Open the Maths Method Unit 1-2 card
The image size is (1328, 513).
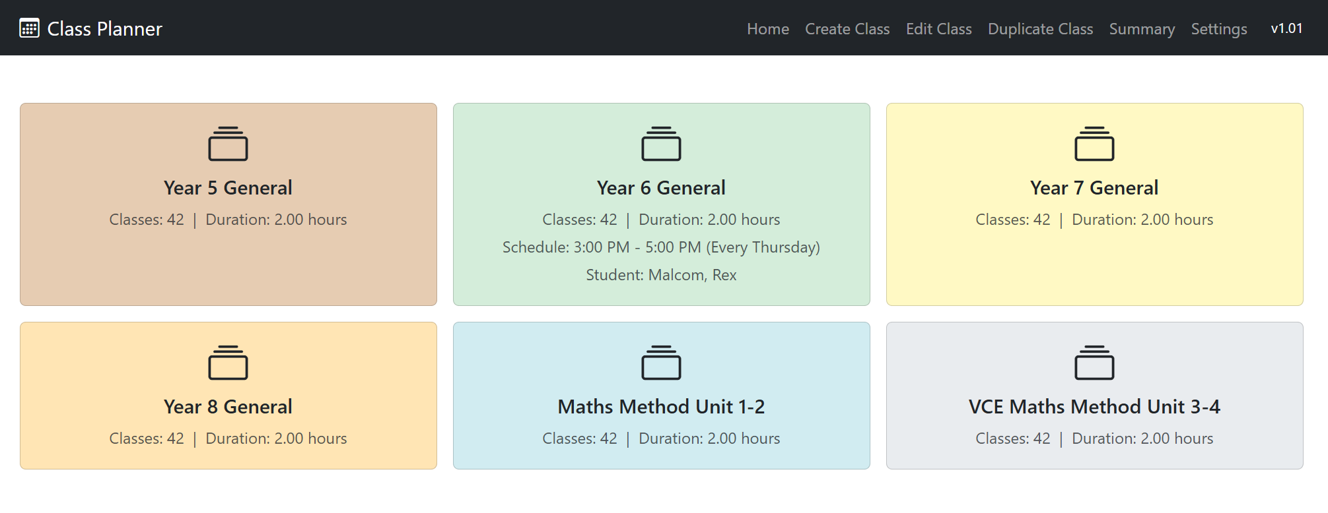click(x=662, y=394)
